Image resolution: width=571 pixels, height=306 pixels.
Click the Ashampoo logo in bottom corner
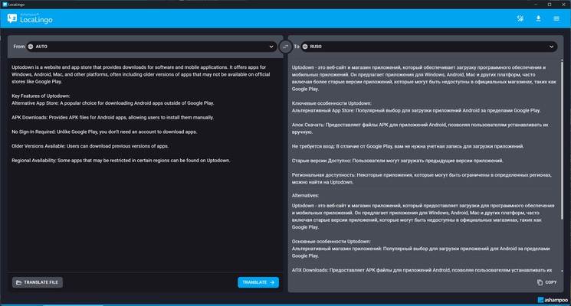point(551,300)
